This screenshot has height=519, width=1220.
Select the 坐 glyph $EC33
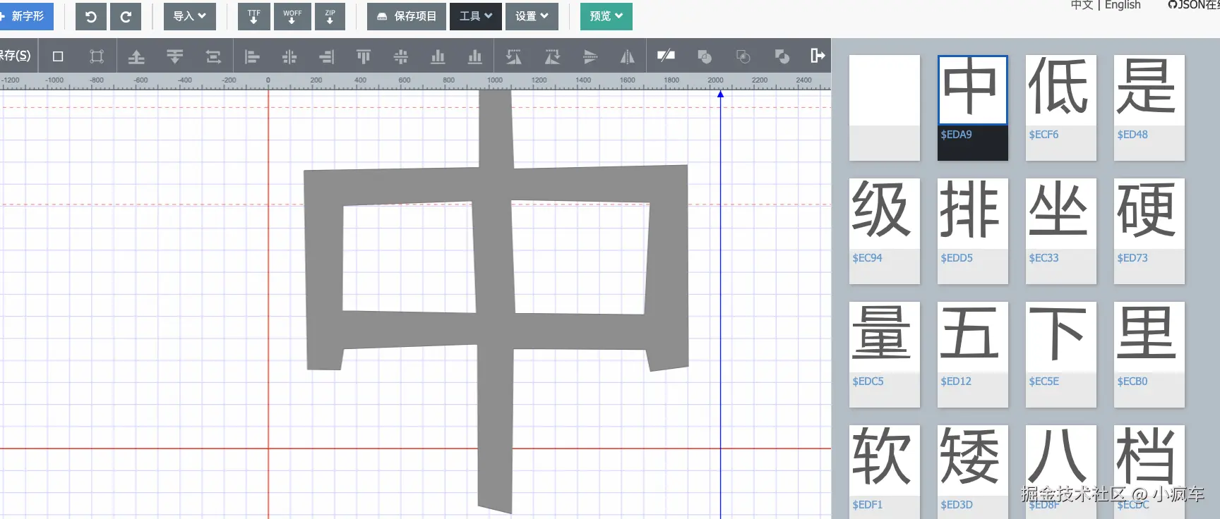[1061, 231]
